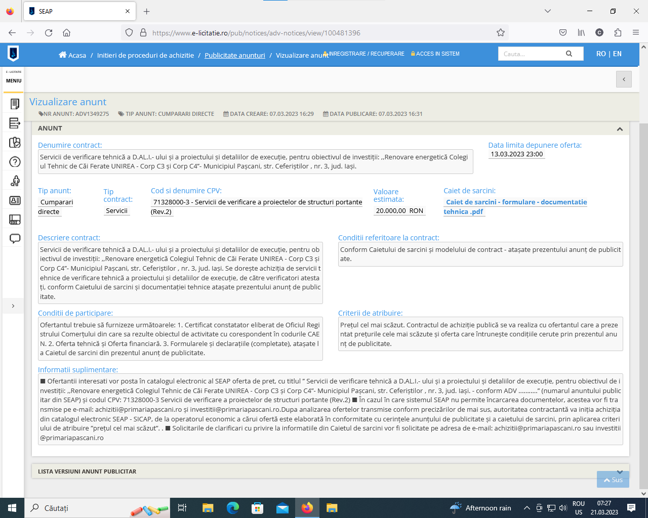Open the contact card sidebar icon
Screen dimensions: 648x518
pyautogui.click(x=15, y=200)
